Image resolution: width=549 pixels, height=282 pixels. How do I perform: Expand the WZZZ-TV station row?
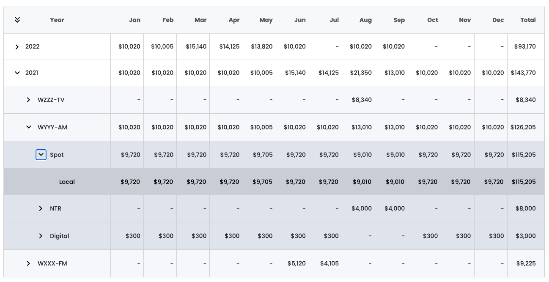coord(28,100)
